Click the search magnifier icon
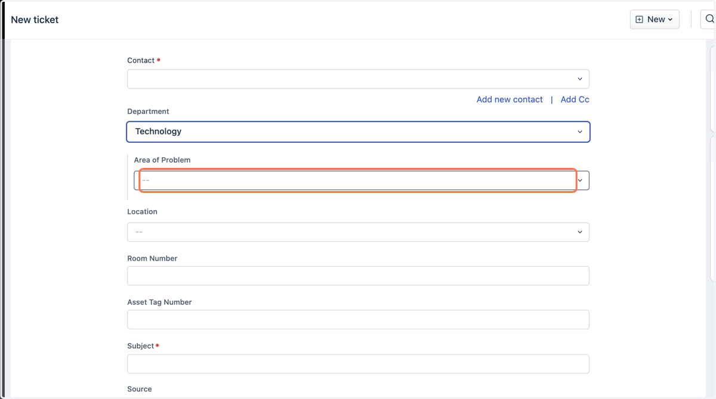Viewport: 716px width, 399px height. click(709, 19)
